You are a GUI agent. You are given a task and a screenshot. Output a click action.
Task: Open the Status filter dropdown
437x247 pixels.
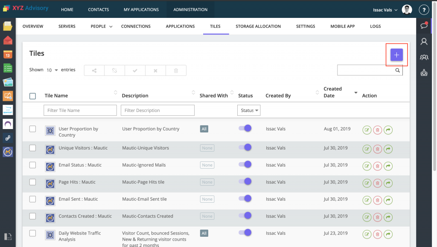click(x=249, y=110)
